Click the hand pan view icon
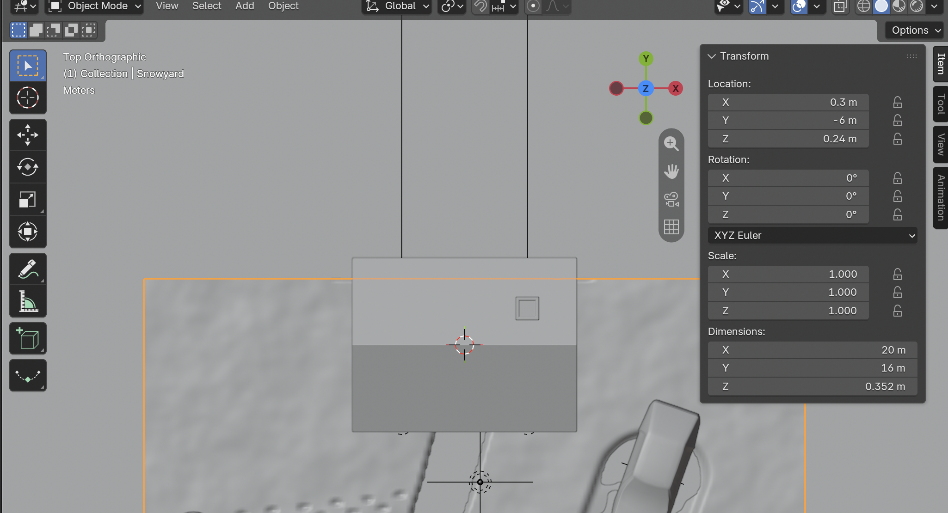Viewport: 948px width, 513px height. pos(671,171)
